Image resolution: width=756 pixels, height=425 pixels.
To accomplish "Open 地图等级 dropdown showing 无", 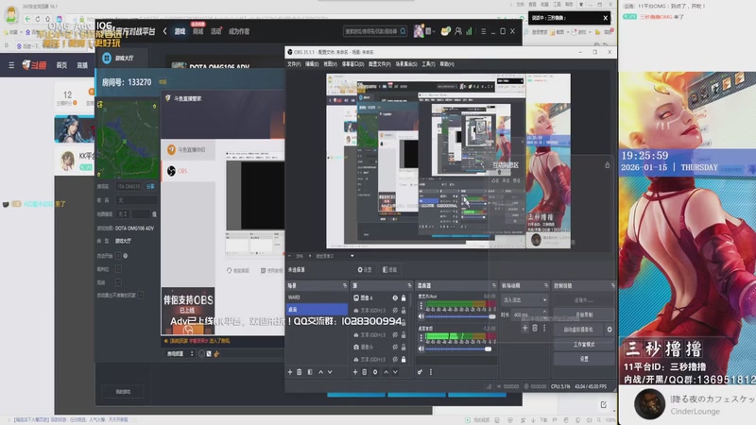I will point(123,214).
